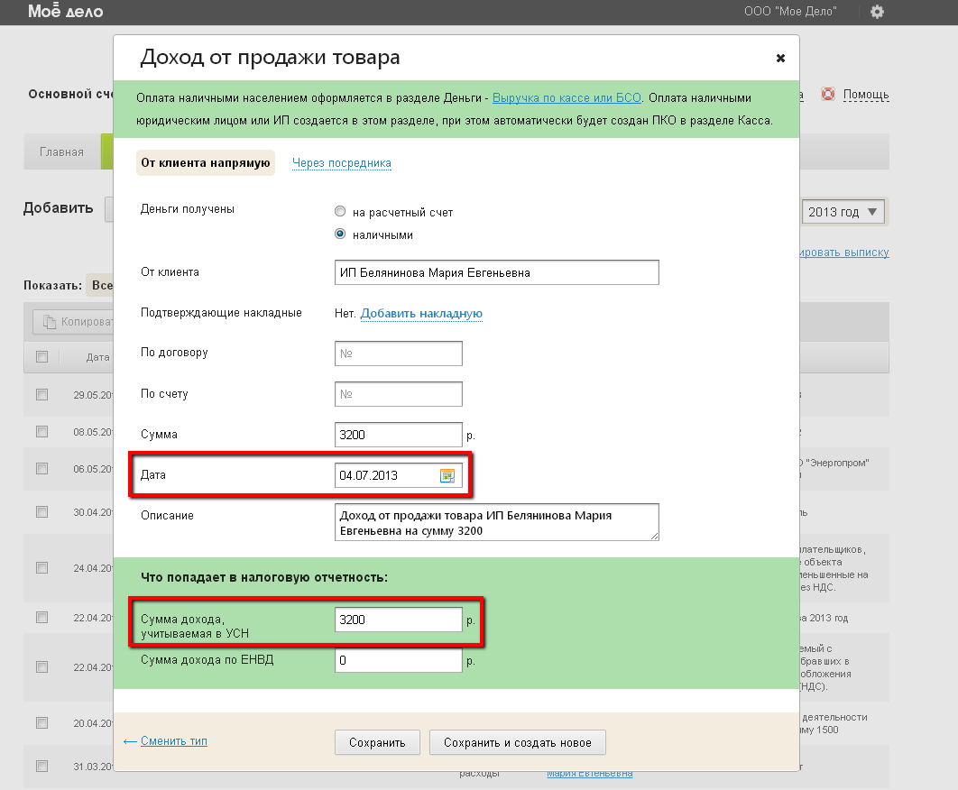958x790 pixels.
Task: Click the Моё дело logo
Action: [65, 11]
